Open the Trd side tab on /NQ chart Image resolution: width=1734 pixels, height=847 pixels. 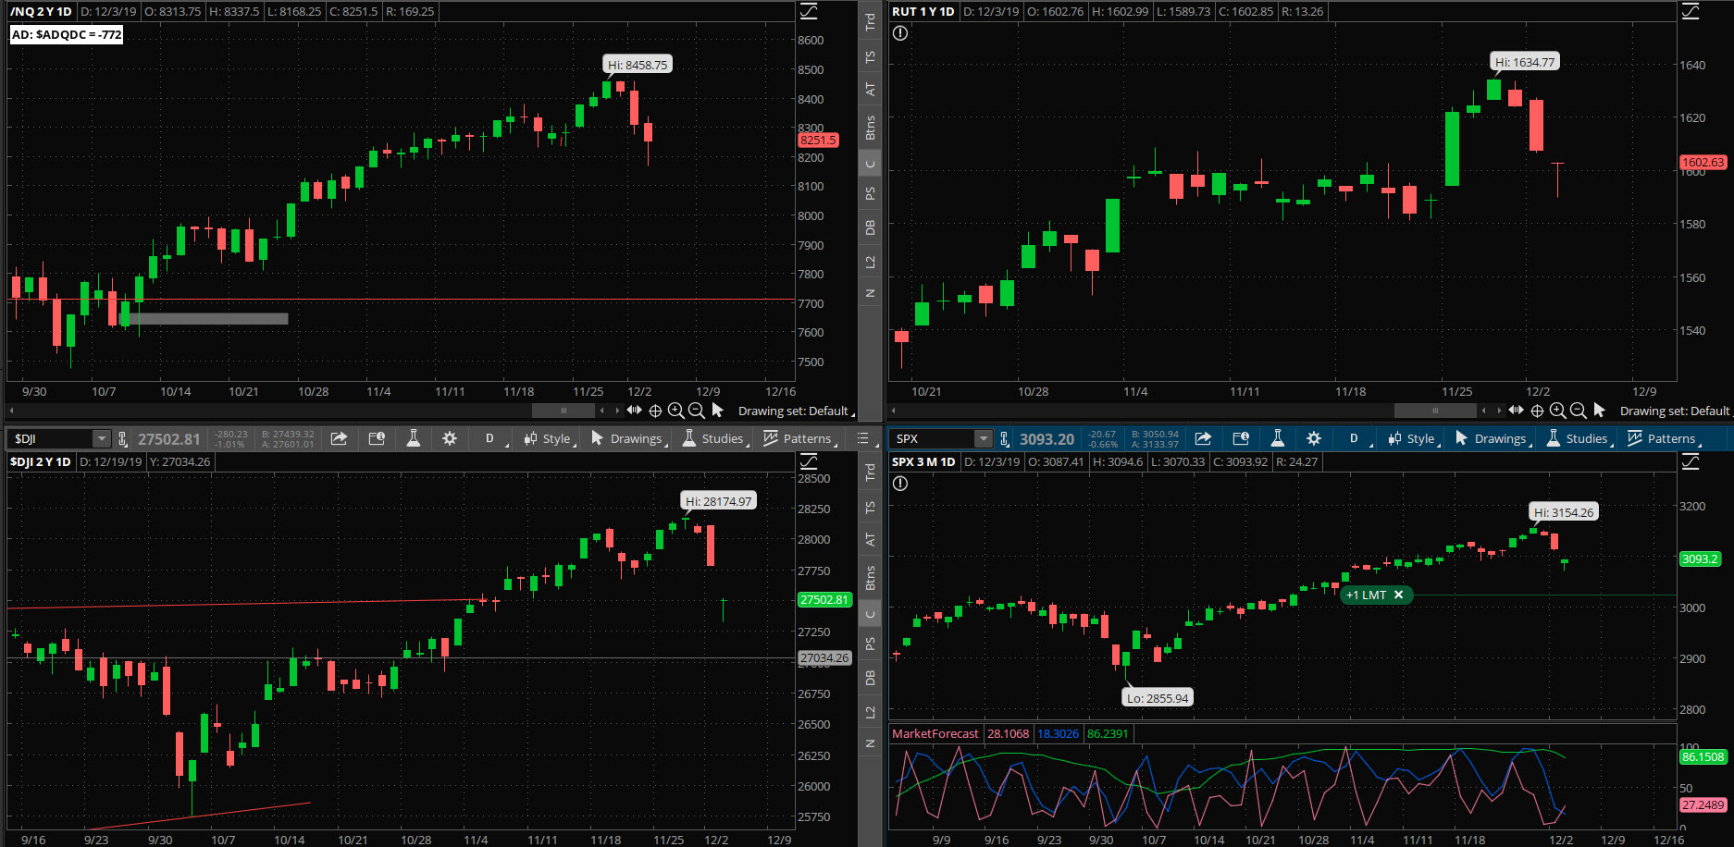coord(870,21)
